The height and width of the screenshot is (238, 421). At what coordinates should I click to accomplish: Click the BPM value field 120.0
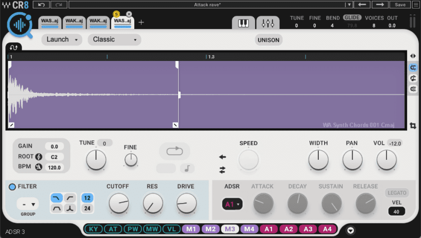[55, 167]
